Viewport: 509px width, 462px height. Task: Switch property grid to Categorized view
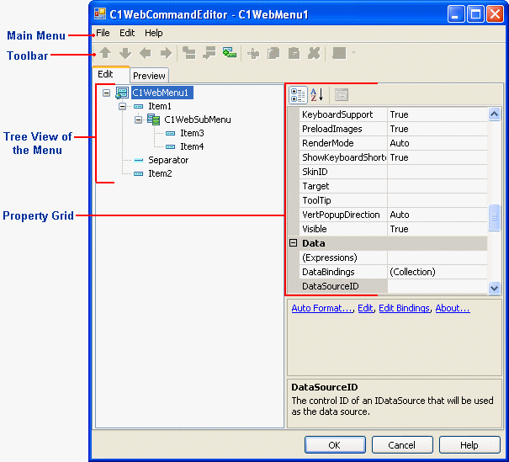[x=298, y=95]
